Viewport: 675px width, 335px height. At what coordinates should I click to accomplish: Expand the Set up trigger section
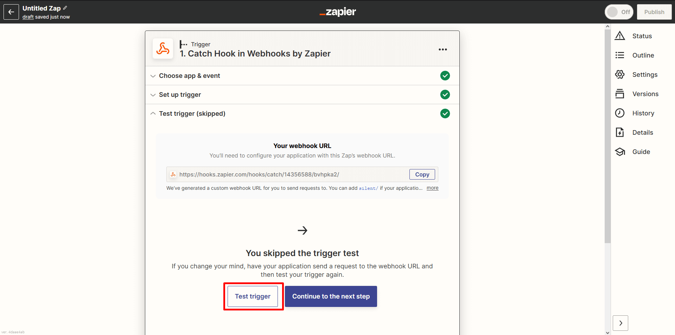click(x=180, y=95)
